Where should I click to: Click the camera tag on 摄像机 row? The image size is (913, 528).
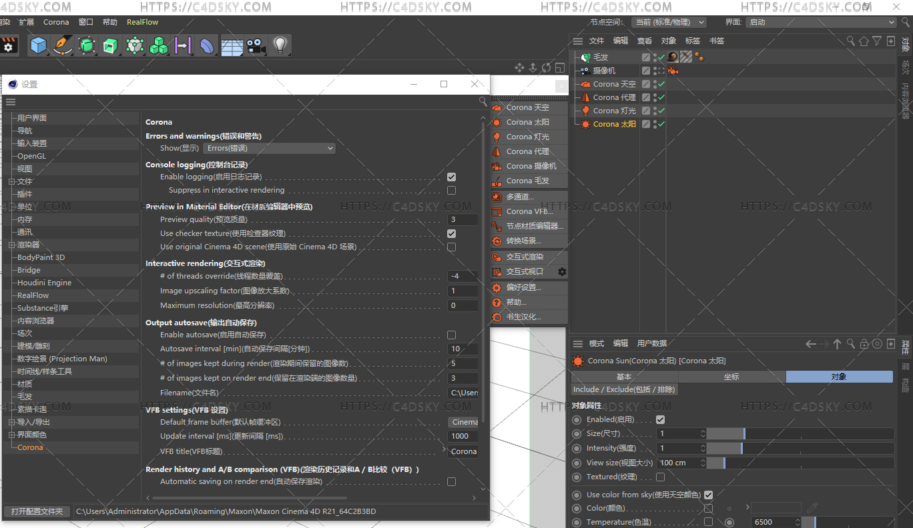tap(673, 71)
